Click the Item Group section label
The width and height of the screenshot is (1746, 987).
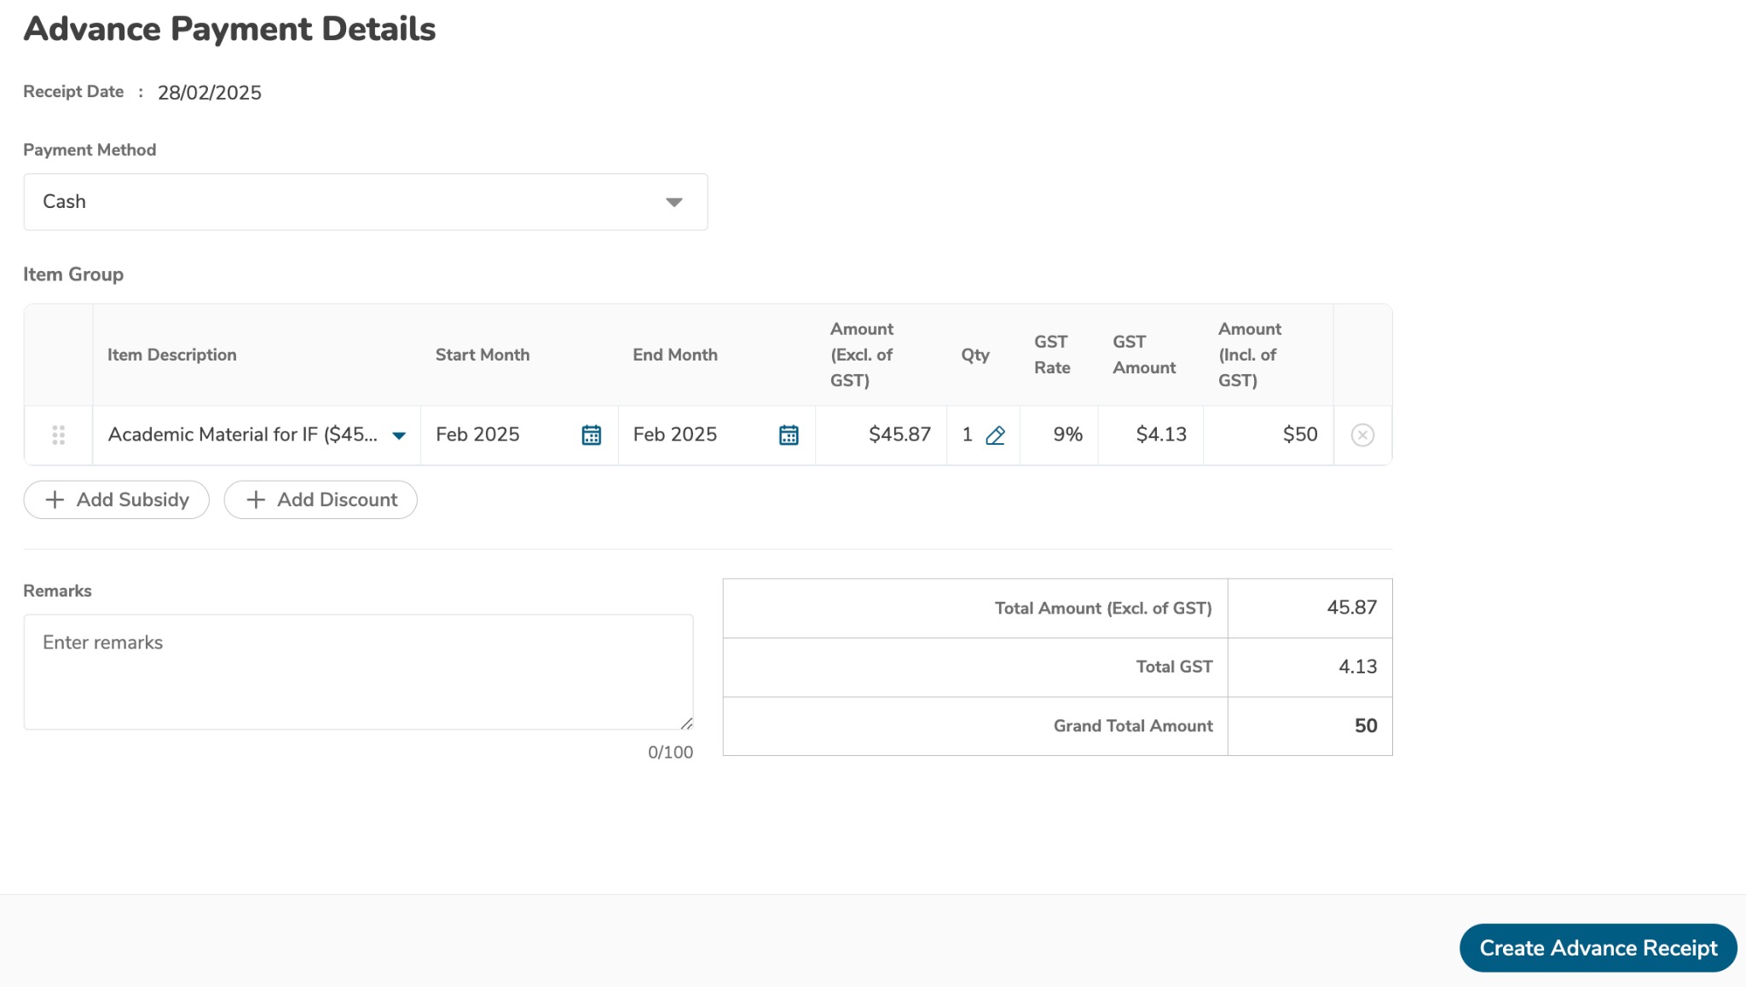click(73, 274)
